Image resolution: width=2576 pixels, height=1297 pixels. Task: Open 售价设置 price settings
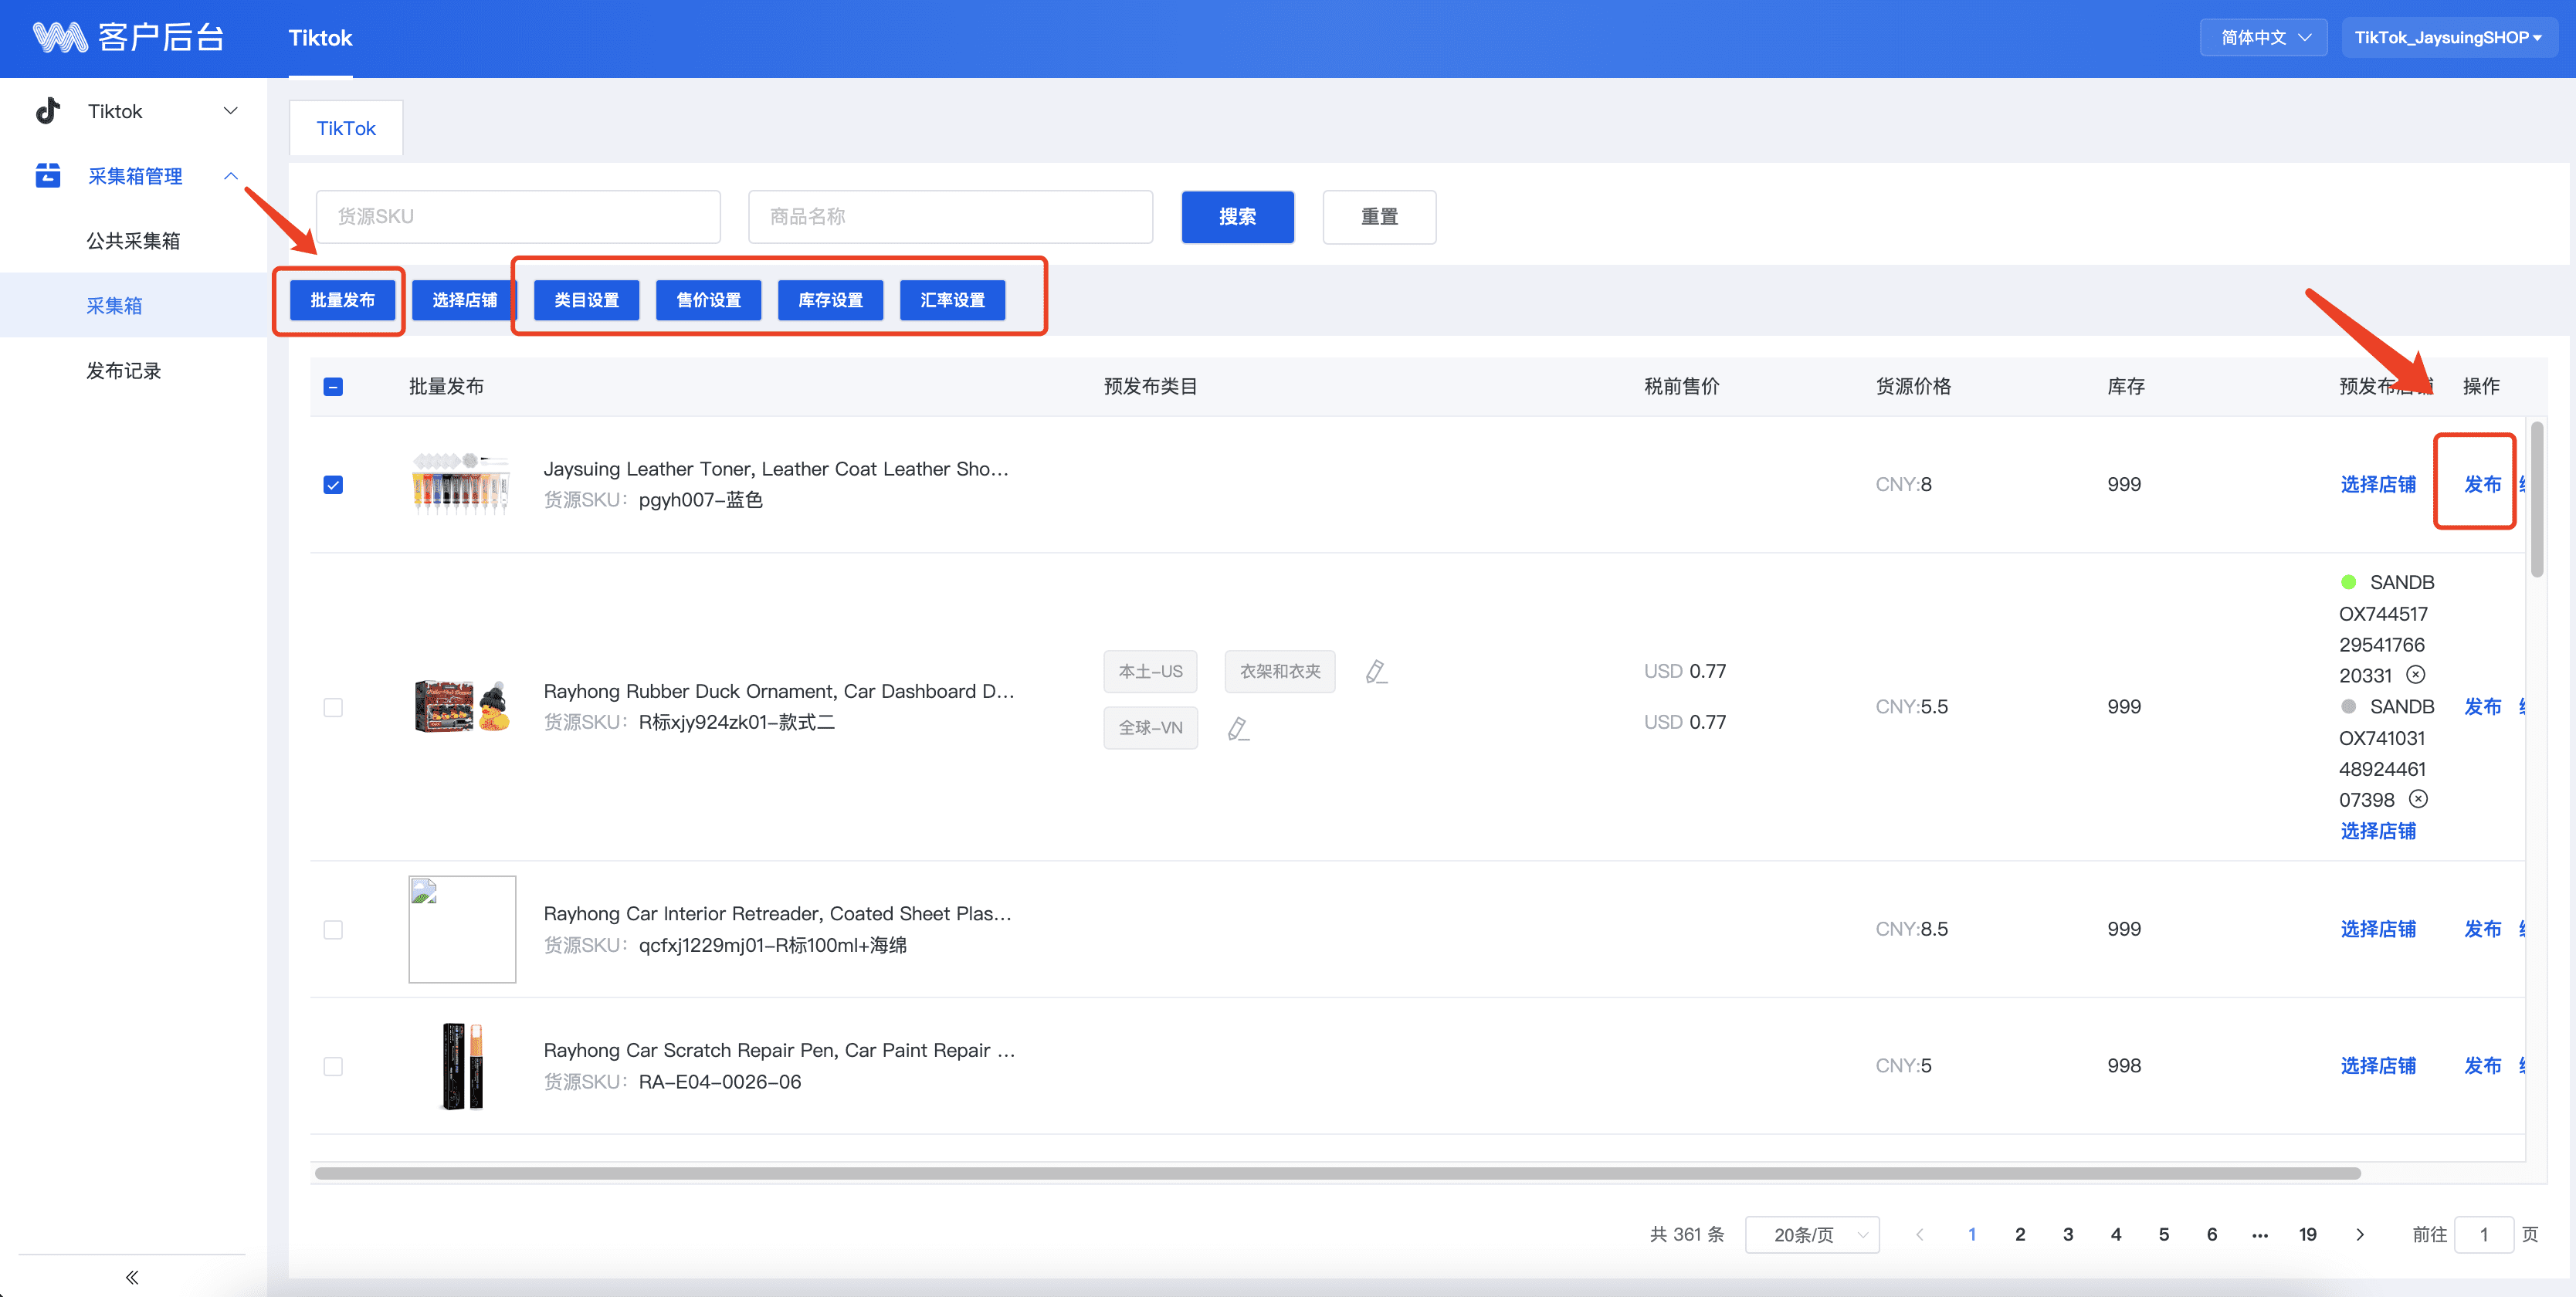[x=708, y=300]
